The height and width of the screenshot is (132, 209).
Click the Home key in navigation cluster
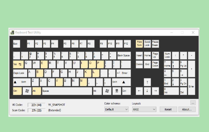point(147,55)
